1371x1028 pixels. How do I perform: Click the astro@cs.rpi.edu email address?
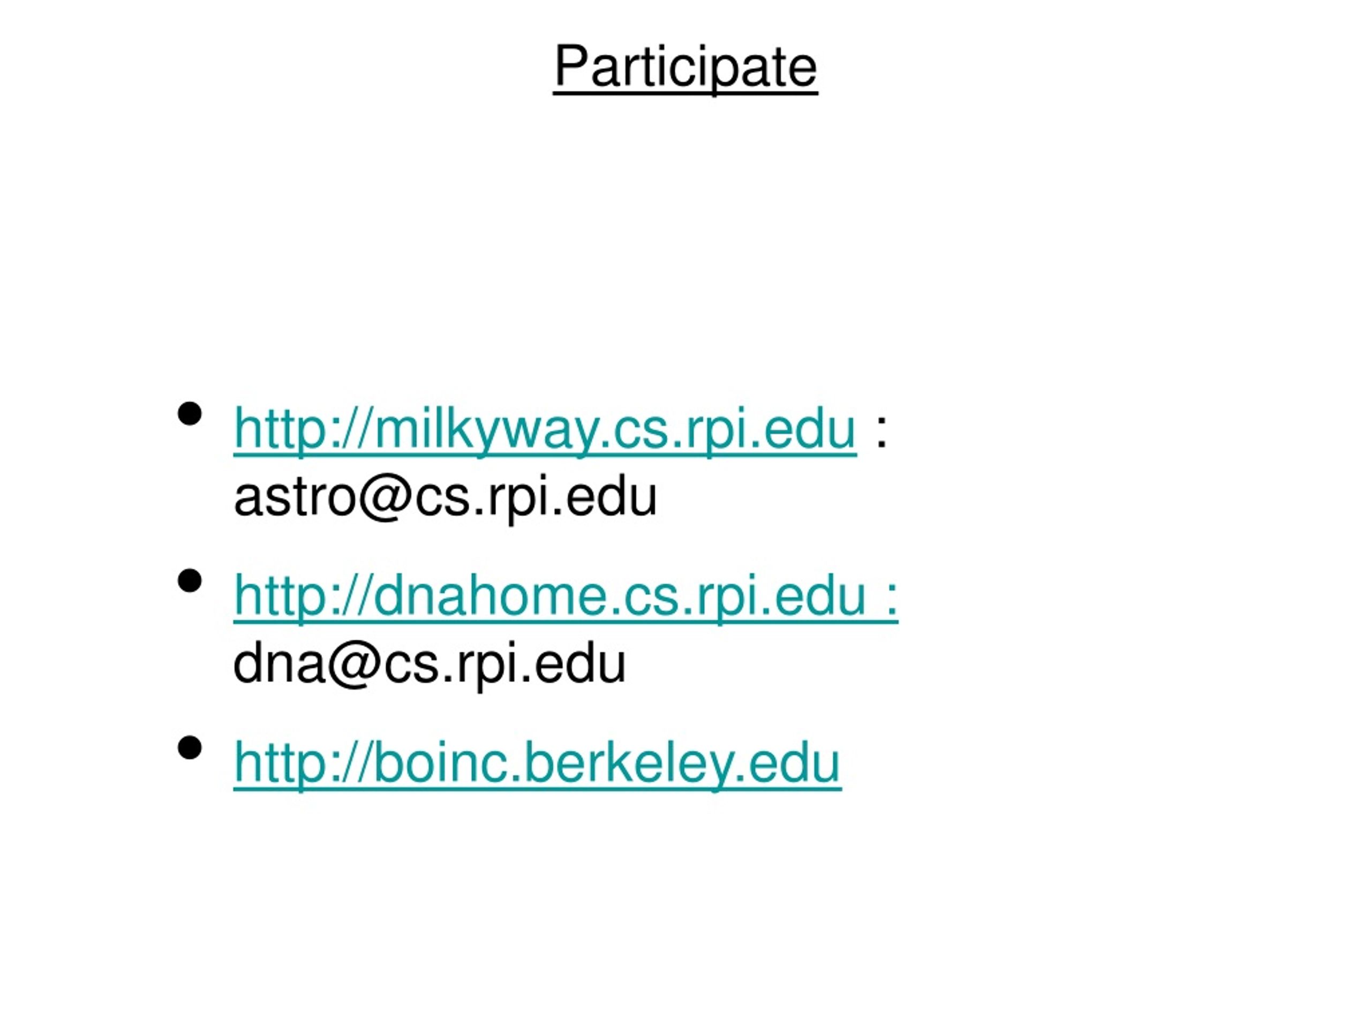tap(445, 498)
